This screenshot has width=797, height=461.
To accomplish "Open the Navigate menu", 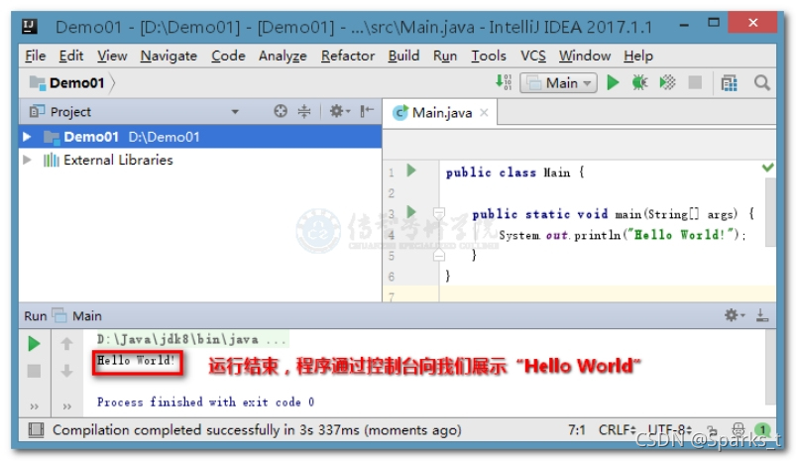I will [x=169, y=56].
